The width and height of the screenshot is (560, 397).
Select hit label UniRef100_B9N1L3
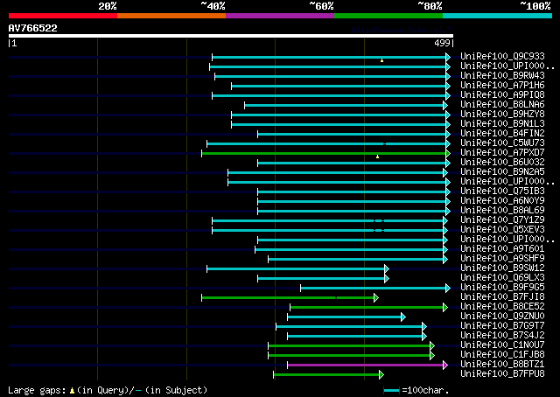tap(502, 124)
